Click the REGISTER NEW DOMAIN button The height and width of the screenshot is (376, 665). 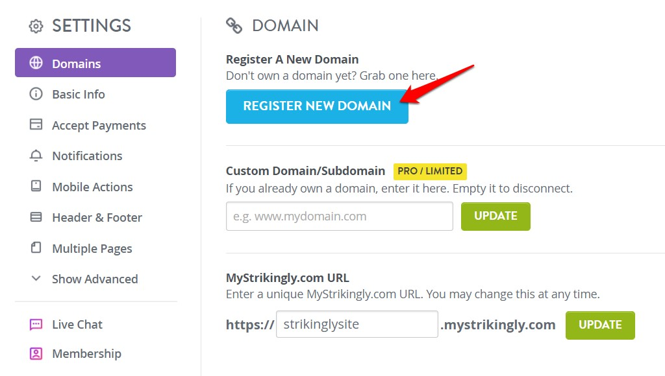(x=316, y=106)
